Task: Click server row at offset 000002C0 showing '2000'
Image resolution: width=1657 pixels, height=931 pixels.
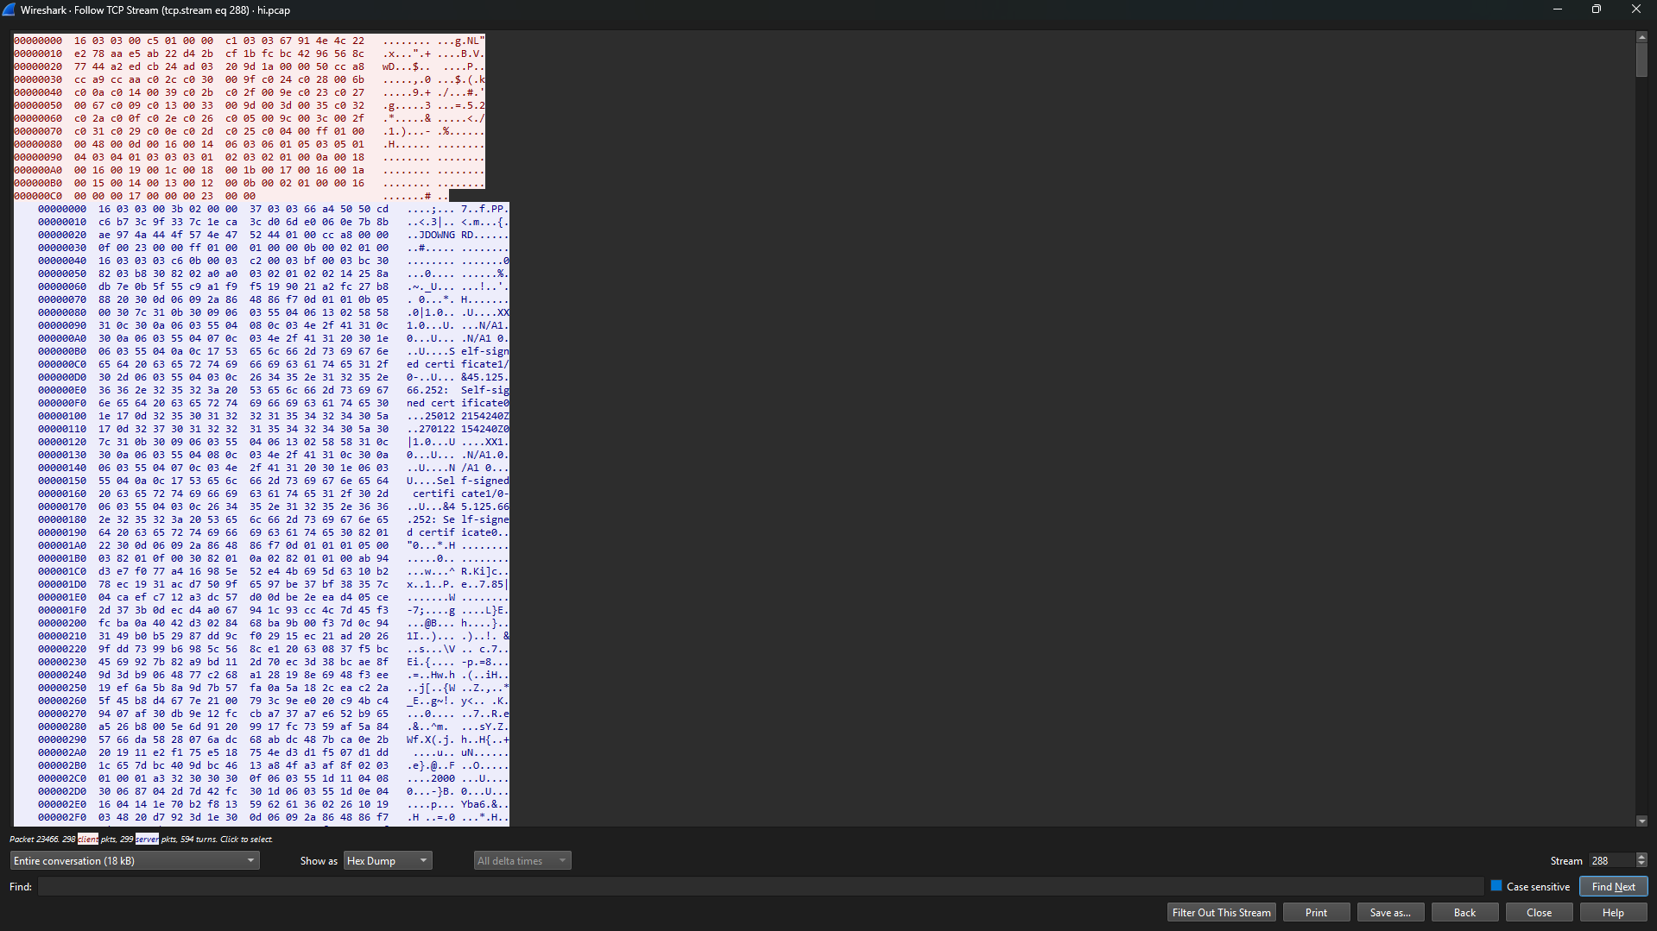Action: click(273, 778)
